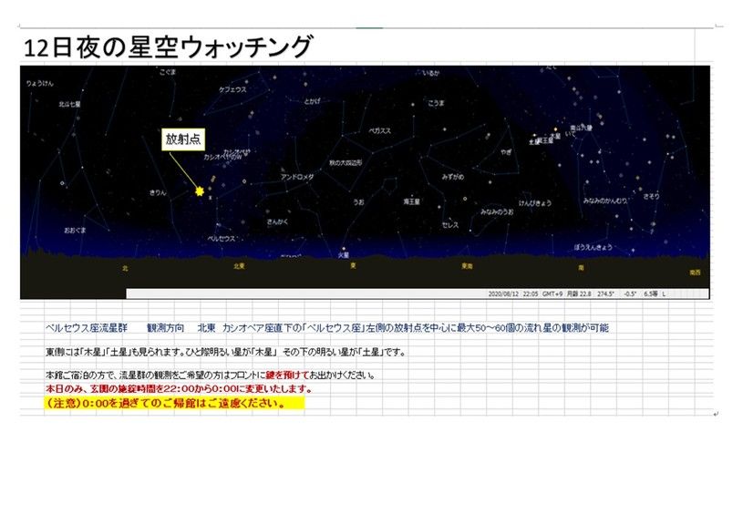The width and height of the screenshot is (743, 525).
Task: Click the 南 compass direction marker
Action: point(581,268)
